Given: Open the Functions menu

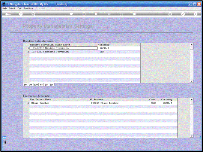Looking at the screenshot, I should click(x=29, y=8).
